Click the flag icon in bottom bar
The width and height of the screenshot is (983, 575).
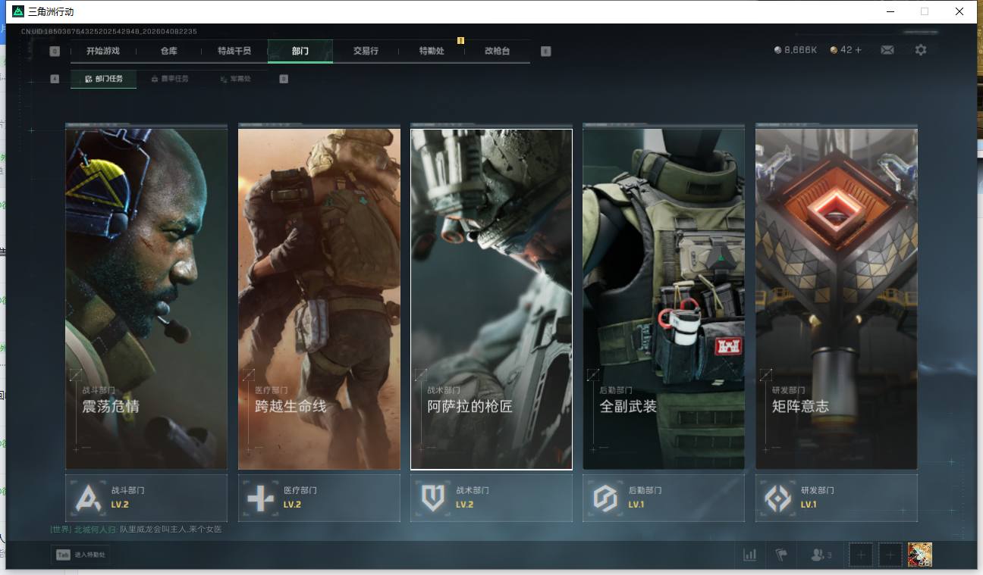[x=781, y=555]
